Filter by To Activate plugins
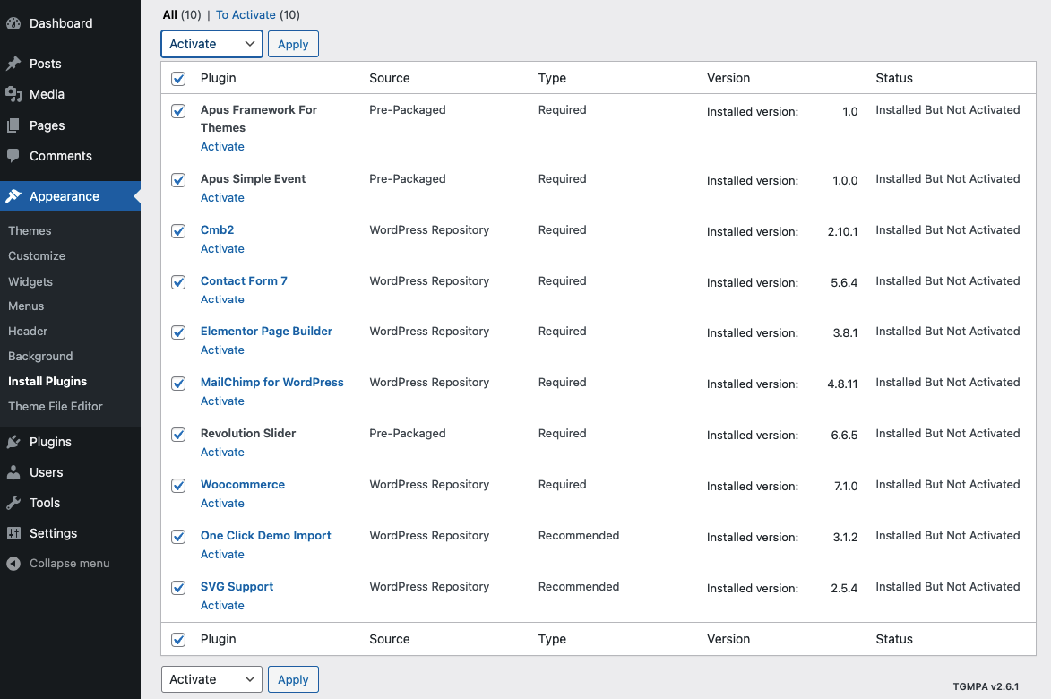 coord(246,14)
